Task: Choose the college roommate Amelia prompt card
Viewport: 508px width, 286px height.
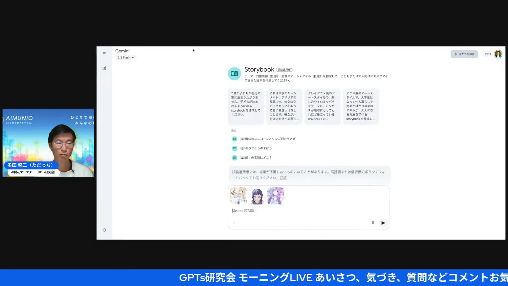Action: (x=284, y=106)
